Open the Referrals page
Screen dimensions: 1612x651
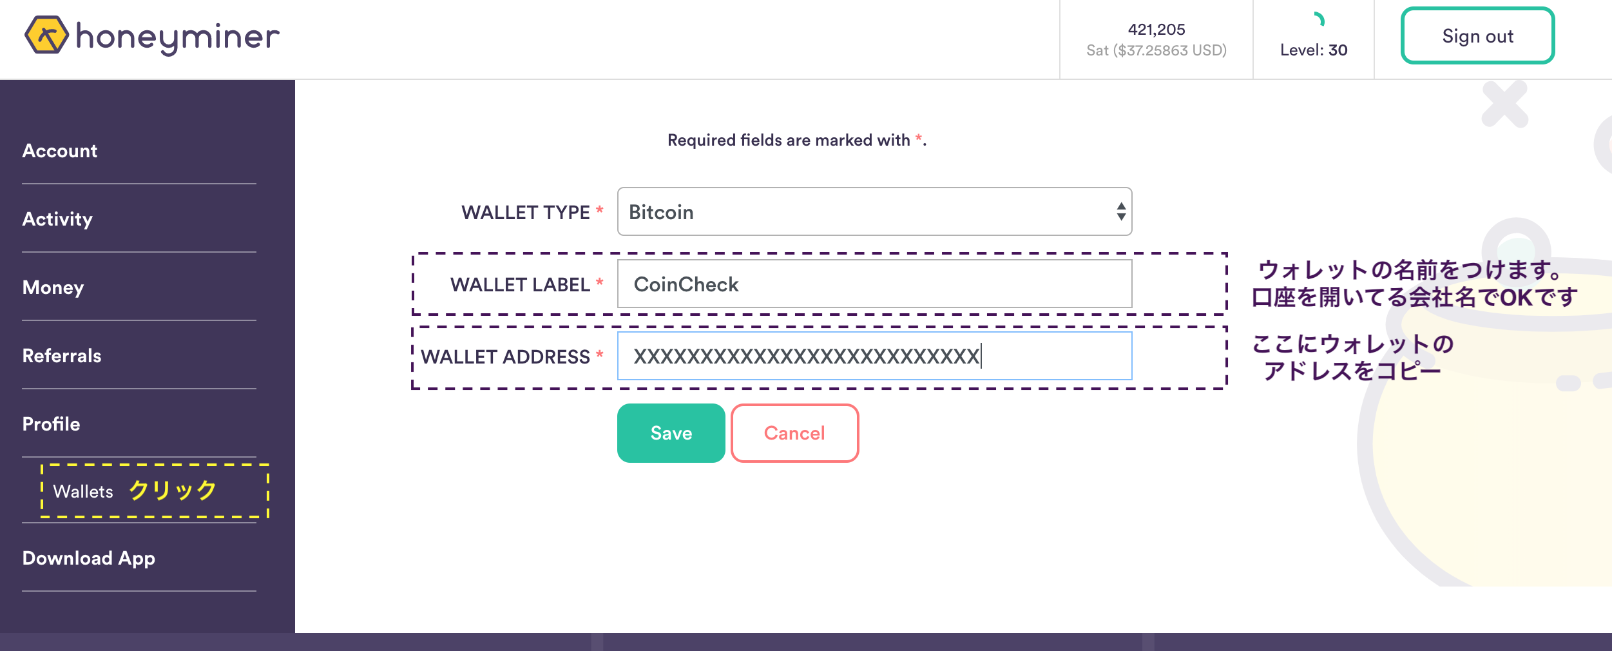pos(62,356)
